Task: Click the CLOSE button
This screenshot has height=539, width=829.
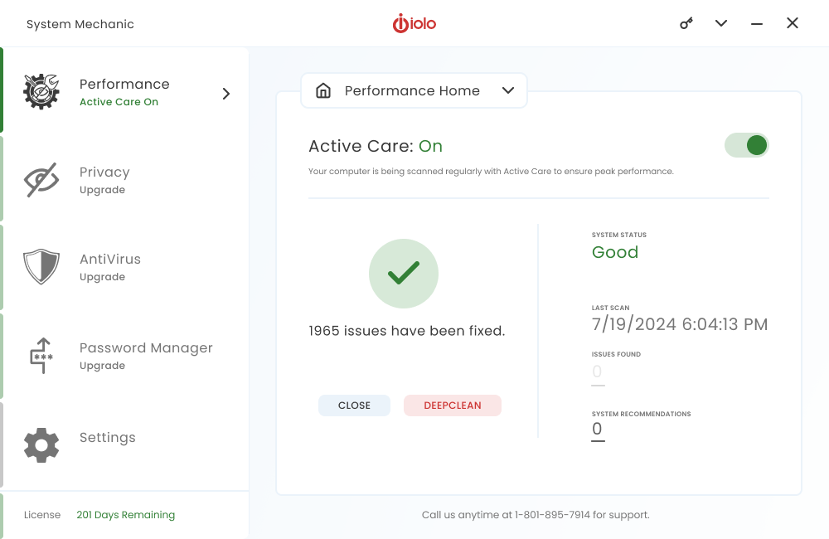Action: pyautogui.click(x=354, y=405)
